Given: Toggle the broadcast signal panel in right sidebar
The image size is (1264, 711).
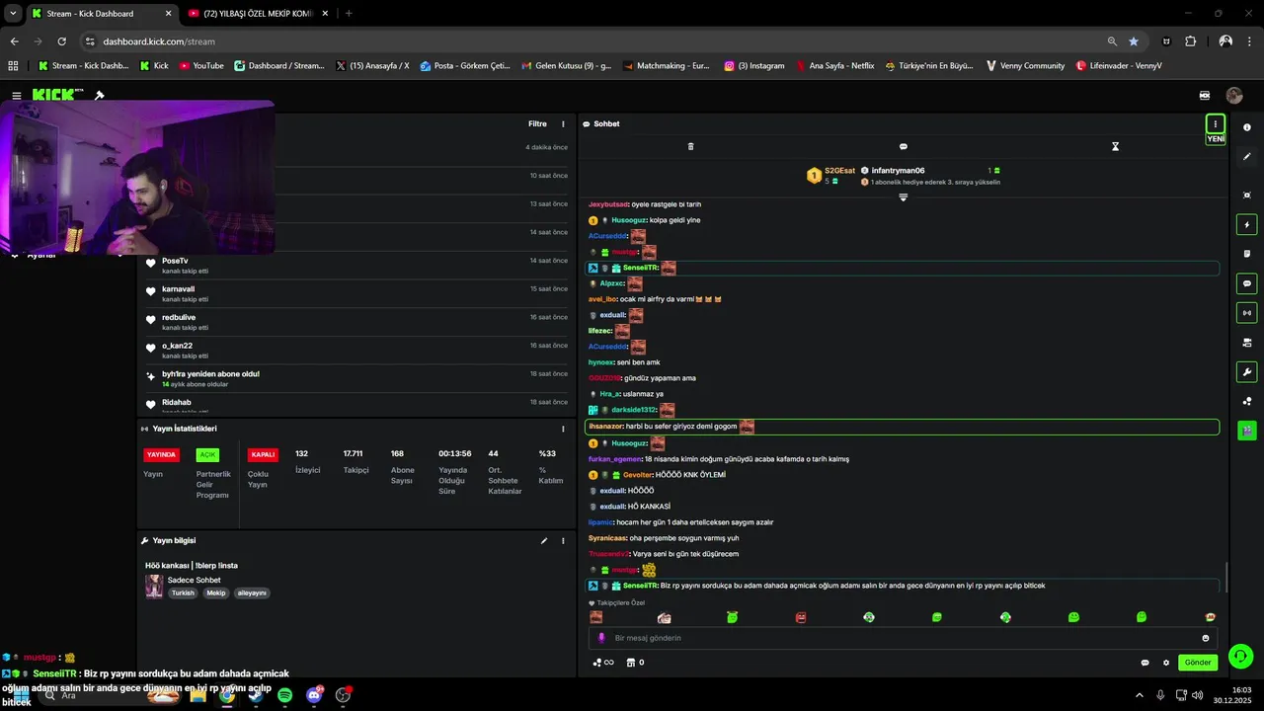Looking at the screenshot, I should [x=1247, y=313].
